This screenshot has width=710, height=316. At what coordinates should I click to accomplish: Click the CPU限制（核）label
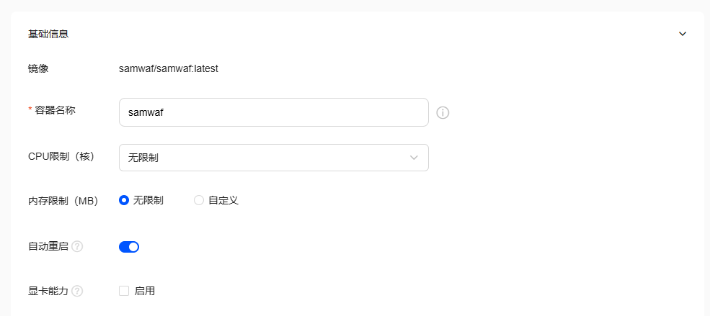coord(61,156)
